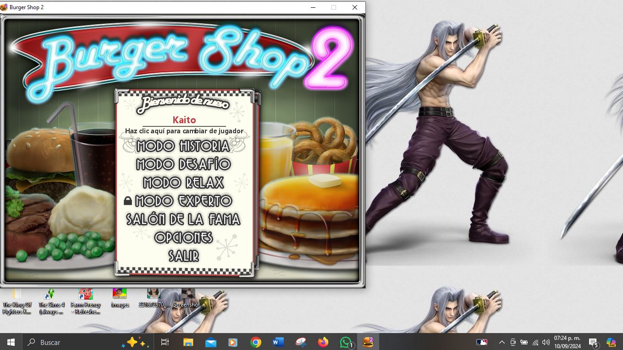Open Copilot from the taskbar corner
This screenshot has height=350, width=623.
(x=611, y=342)
